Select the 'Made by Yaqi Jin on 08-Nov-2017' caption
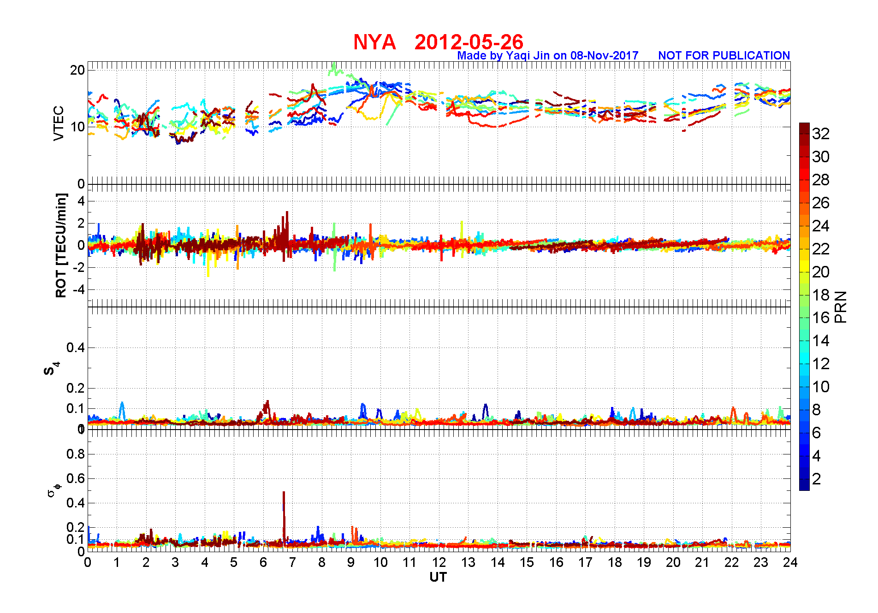The image size is (878, 613). pos(548,56)
